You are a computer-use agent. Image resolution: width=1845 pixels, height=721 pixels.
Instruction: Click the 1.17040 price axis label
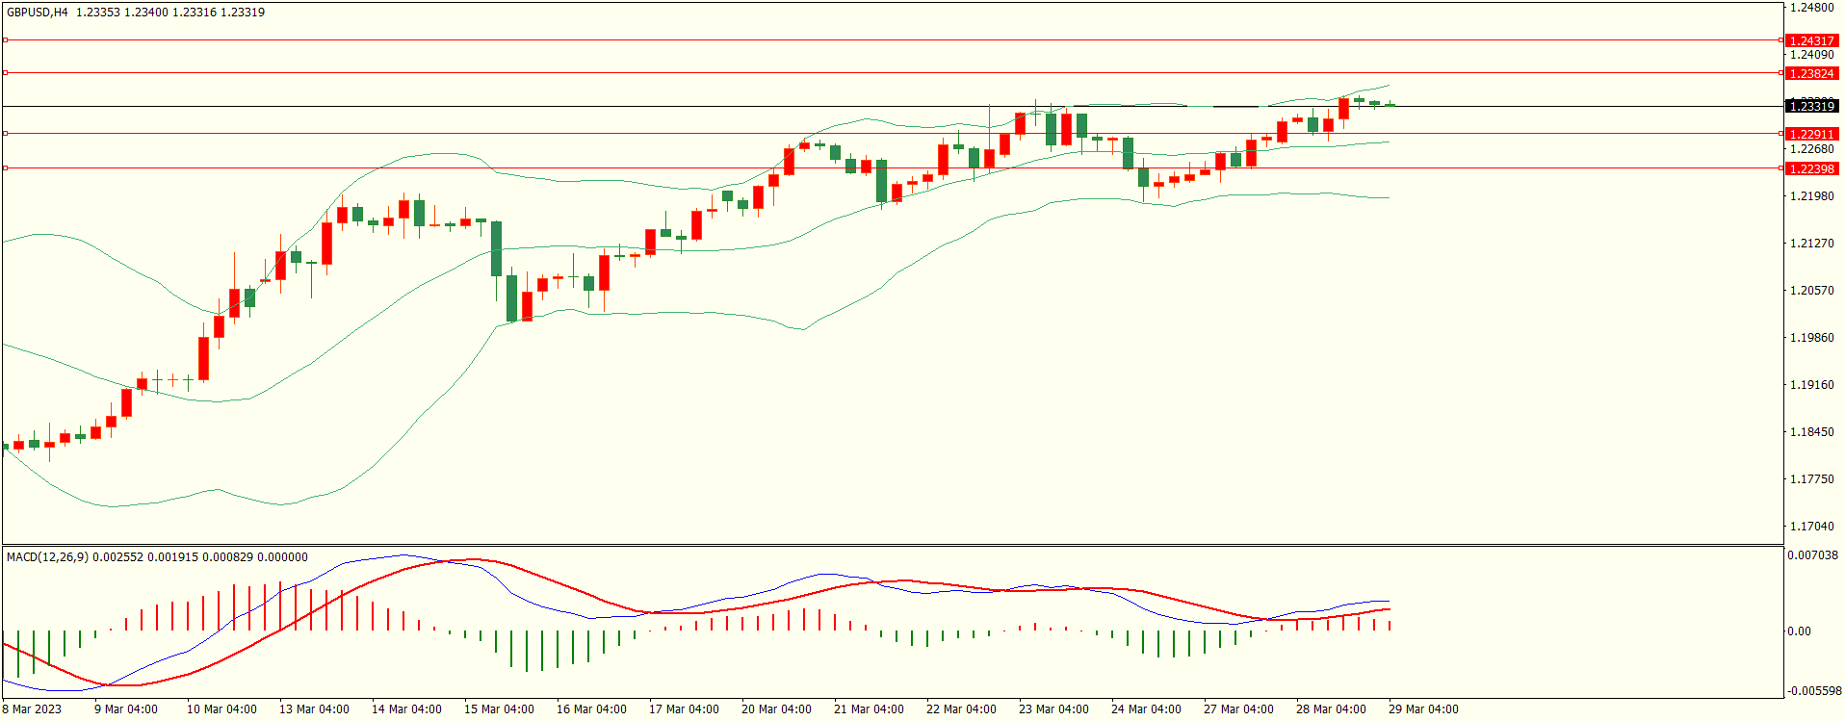(x=1811, y=527)
